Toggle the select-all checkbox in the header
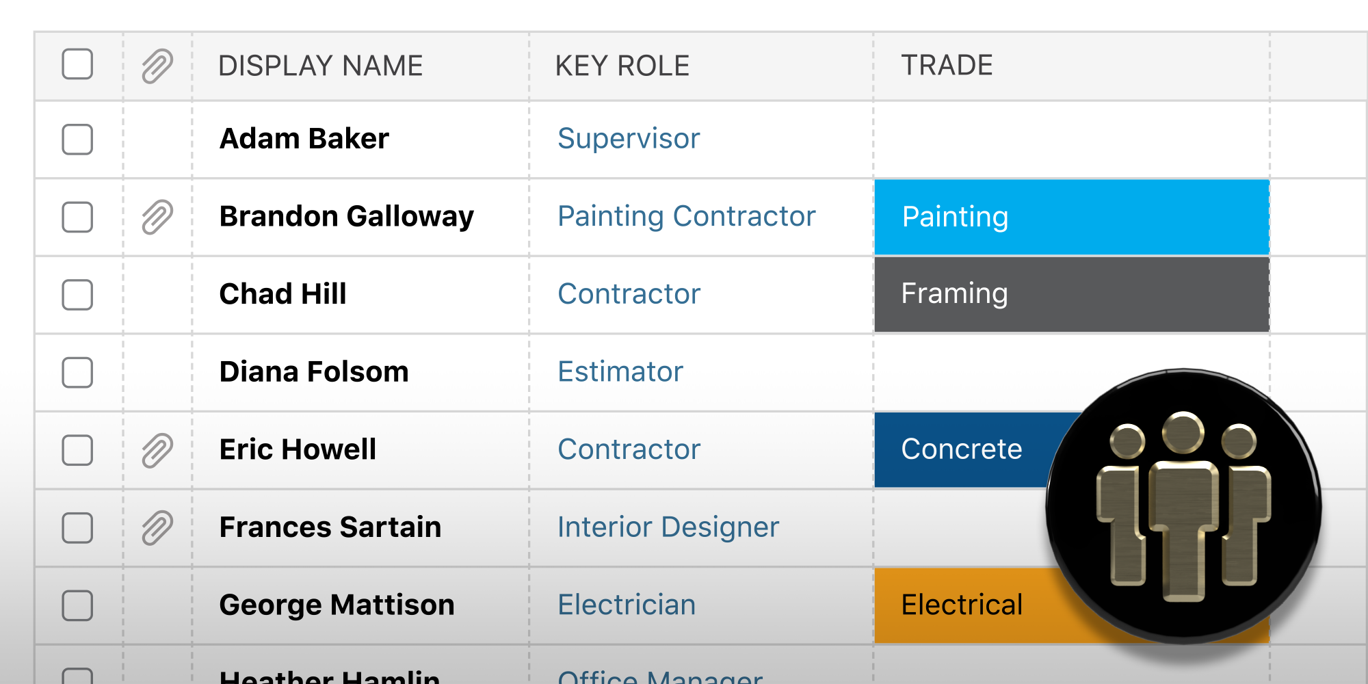Image resolution: width=1368 pixels, height=684 pixels. (77, 66)
